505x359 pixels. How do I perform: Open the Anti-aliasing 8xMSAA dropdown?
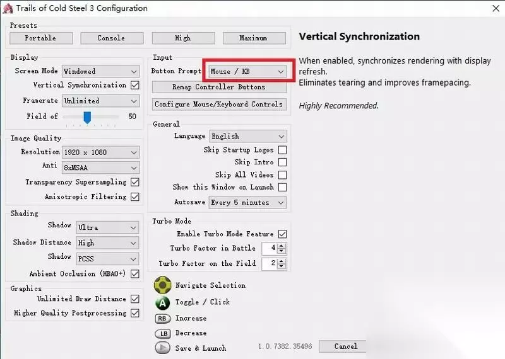click(x=100, y=168)
